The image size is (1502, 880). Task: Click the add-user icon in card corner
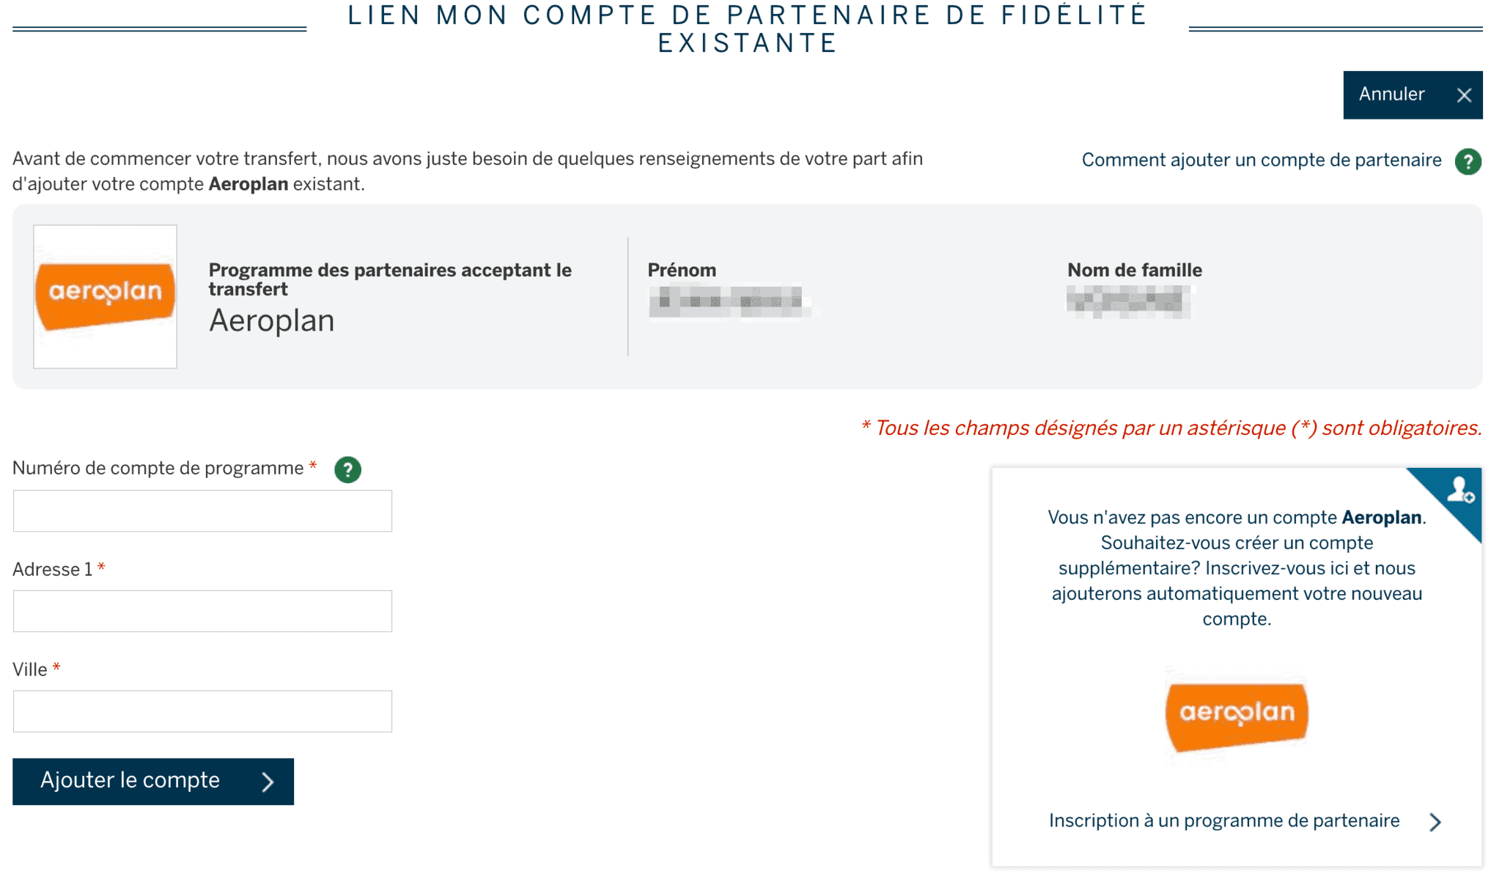[x=1459, y=491]
